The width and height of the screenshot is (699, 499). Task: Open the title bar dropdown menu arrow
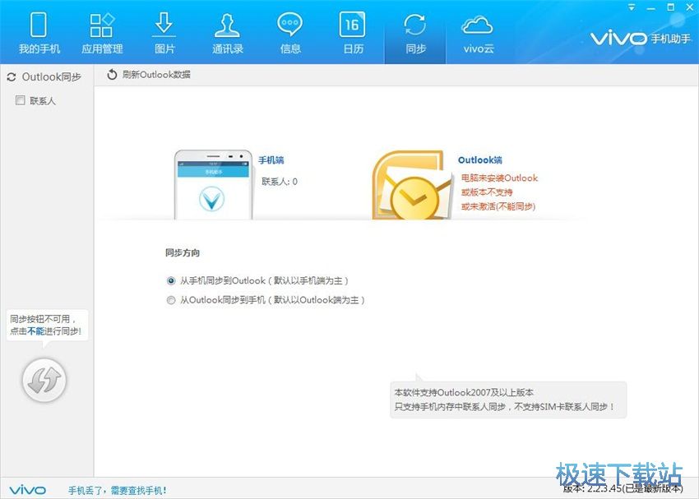[x=632, y=7]
